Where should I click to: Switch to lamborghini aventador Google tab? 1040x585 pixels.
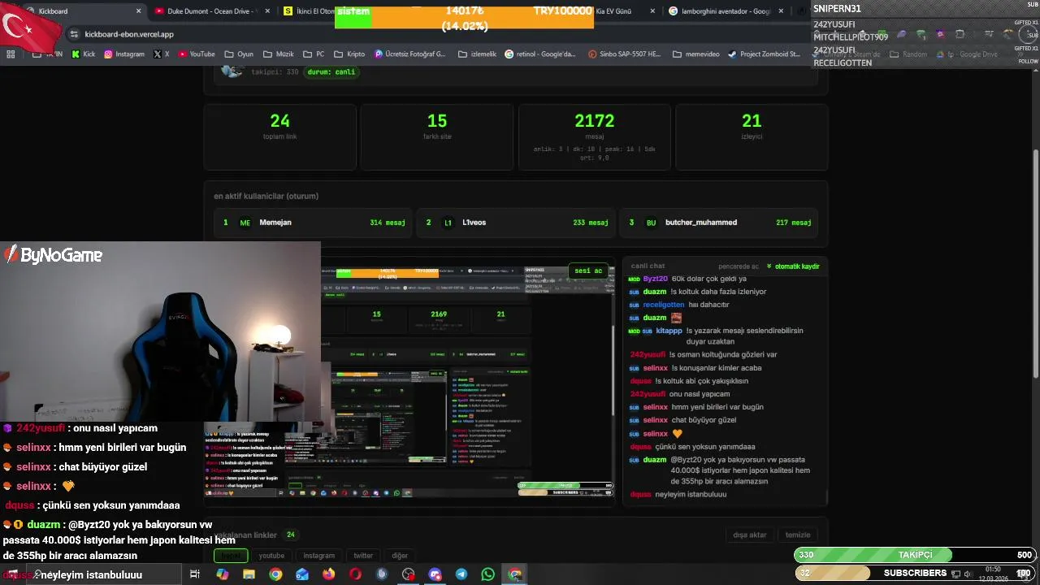click(727, 11)
